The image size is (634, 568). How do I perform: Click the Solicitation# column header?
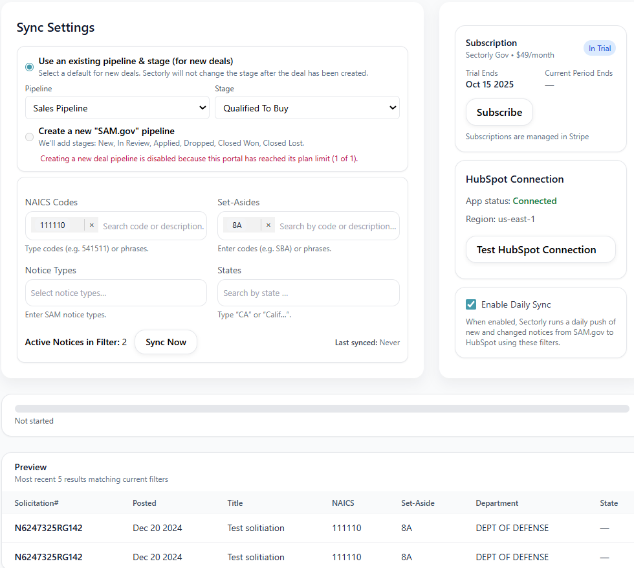coord(37,503)
